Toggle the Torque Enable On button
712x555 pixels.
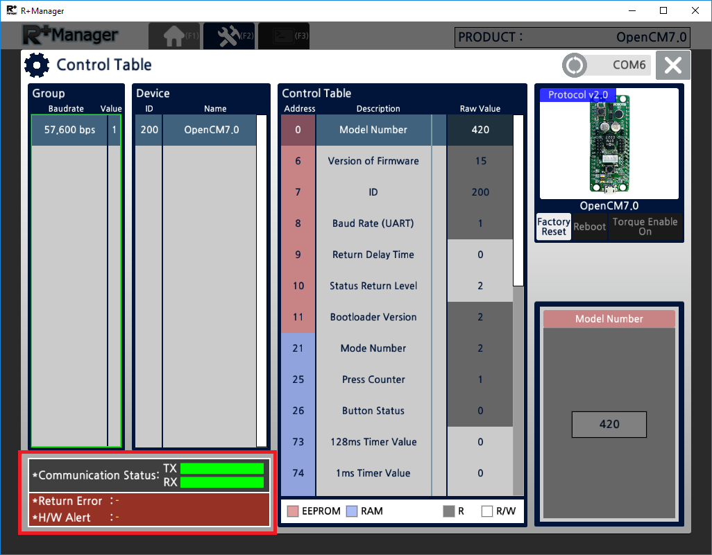point(645,227)
